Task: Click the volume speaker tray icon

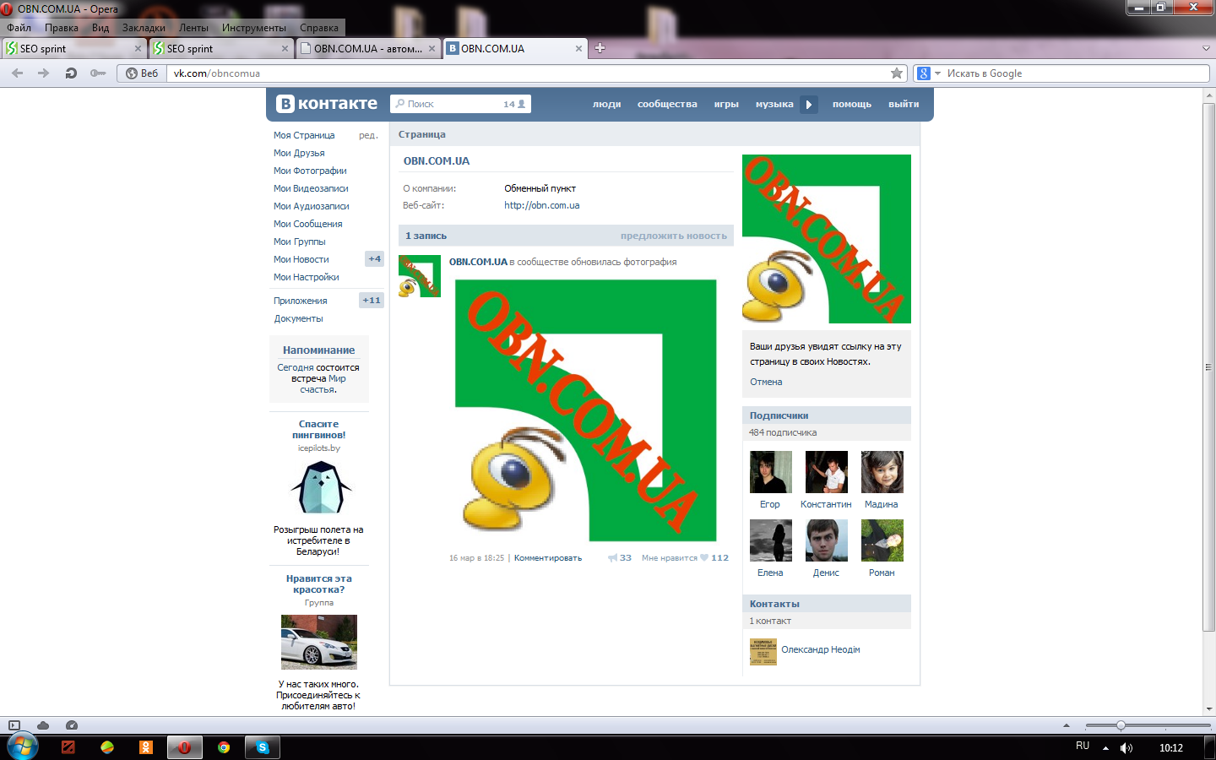Action: click(1126, 747)
